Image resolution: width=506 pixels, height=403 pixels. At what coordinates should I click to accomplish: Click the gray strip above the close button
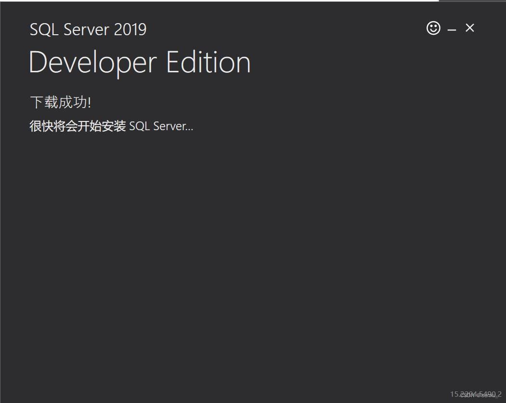[x=472, y=0]
